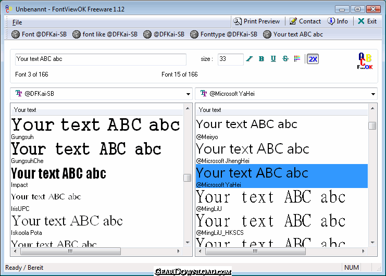Select the highlighted @Microsoft YaHei sample
The image size is (386, 276).
282,176
